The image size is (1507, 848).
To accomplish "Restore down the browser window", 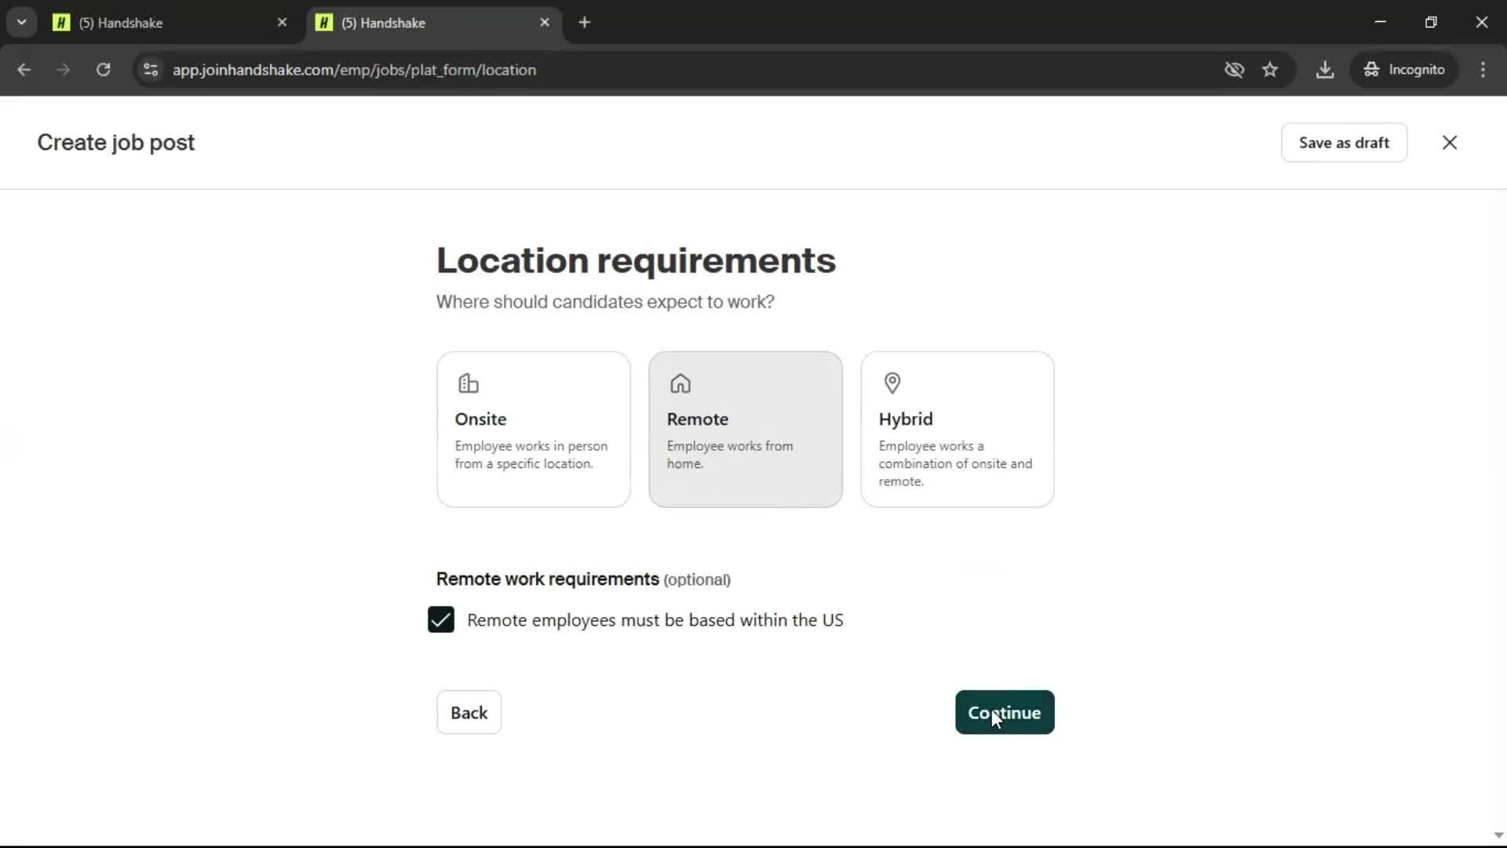I will (x=1431, y=22).
